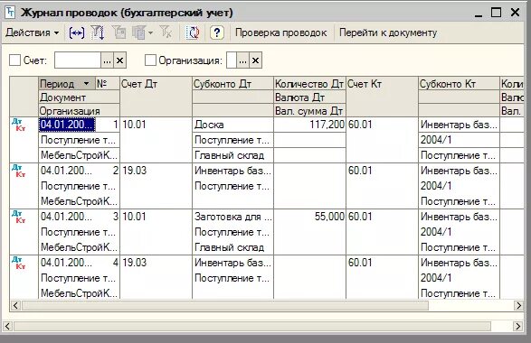Screen dimensions: 531x343
Task: Click the Количество Дт column header
Action: (309, 83)
